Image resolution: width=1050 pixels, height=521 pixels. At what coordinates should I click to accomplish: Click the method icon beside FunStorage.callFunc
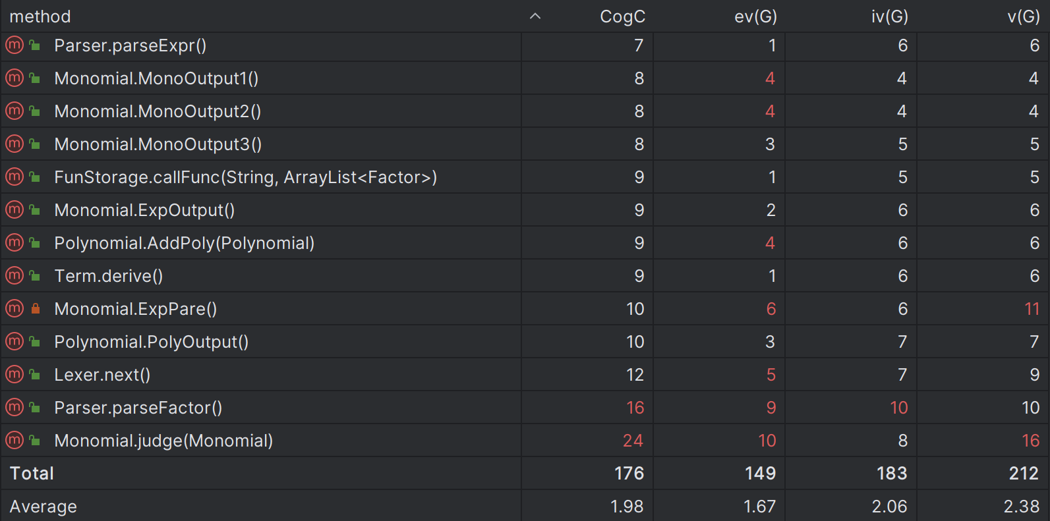pos(15,177)
